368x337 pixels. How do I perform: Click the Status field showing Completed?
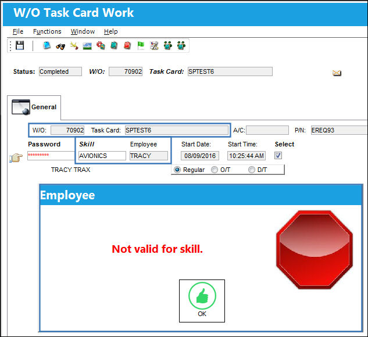click(x=60, y=71)
